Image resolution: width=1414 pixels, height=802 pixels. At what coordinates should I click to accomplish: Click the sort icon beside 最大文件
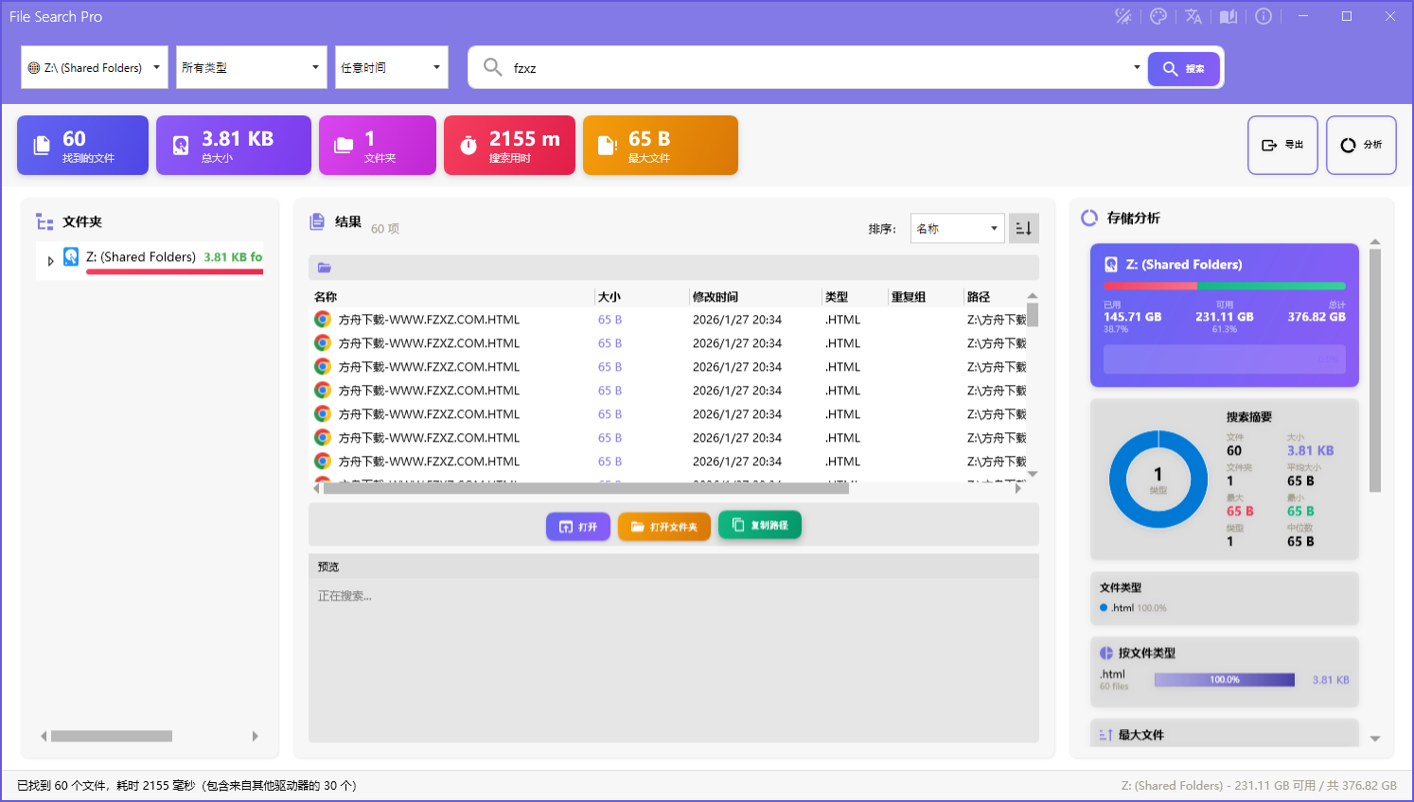click(x=1105, y=735)
